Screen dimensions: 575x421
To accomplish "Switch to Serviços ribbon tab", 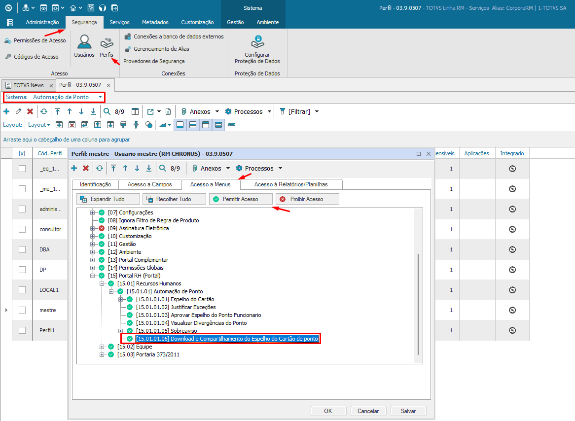I will click(x=119, y=22).
